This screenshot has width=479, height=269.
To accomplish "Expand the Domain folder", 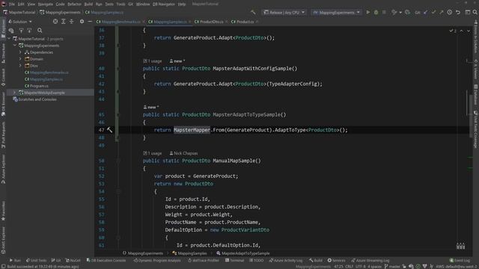I will pyautogui.click(x=20, y=59).
